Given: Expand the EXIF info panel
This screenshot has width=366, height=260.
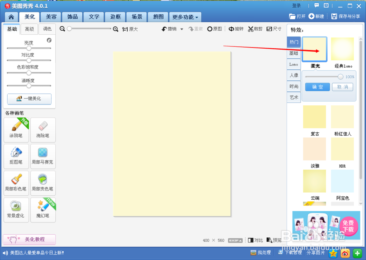Looking at the screenshot, I should click(235, 240).
